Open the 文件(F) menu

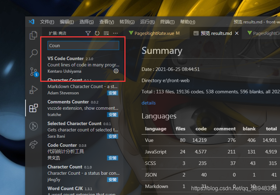[47, 22]
